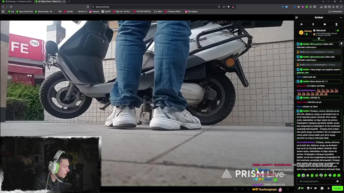
Task: Open the browser hamburger main menu
Action: (341, 7)
